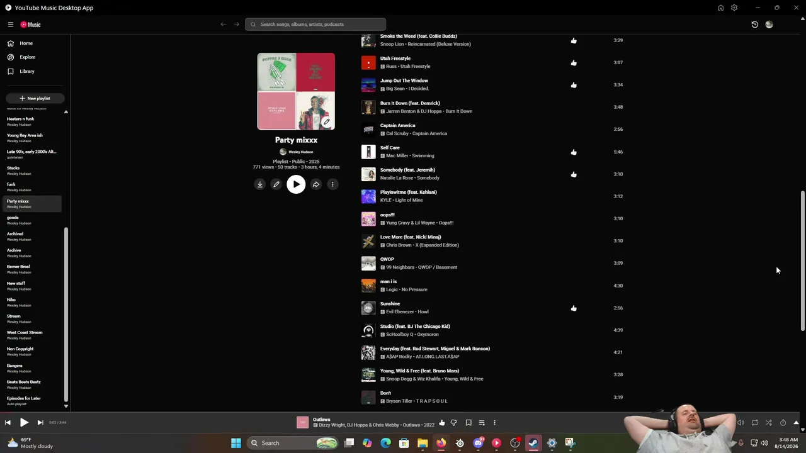The image size is (806, 453).
Task: Download the Party mixxx playlist
Action: [259, 184]
